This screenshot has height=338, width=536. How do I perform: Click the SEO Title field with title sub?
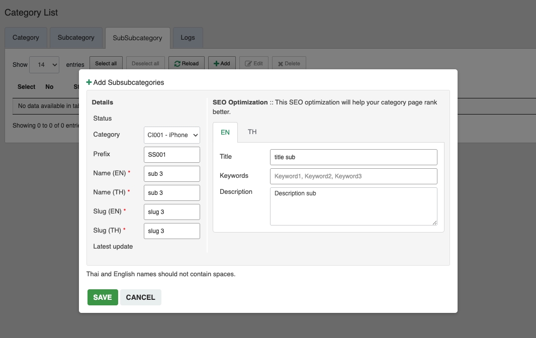point(353,157)
